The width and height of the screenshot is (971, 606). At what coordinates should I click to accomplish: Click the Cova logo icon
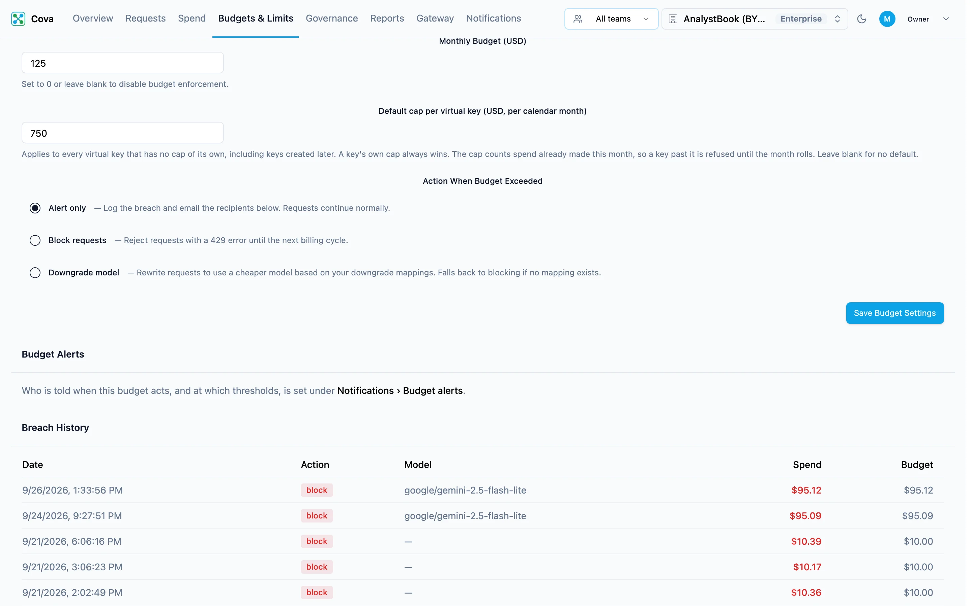18,19
